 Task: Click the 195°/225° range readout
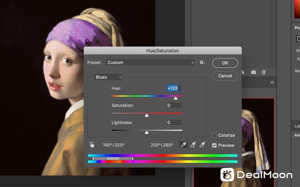pos(114,145)
